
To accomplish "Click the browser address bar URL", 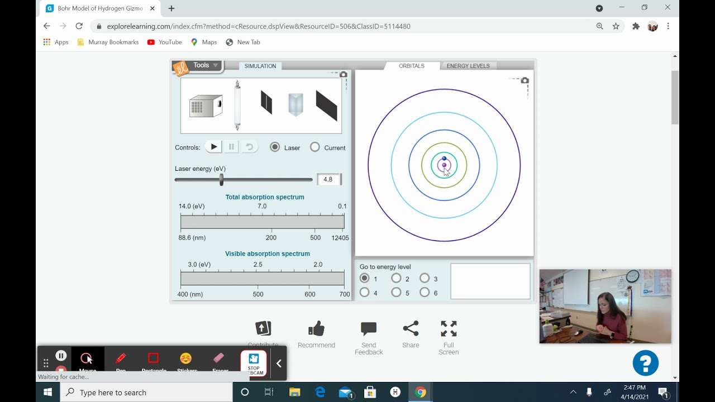I will (259, 26).
